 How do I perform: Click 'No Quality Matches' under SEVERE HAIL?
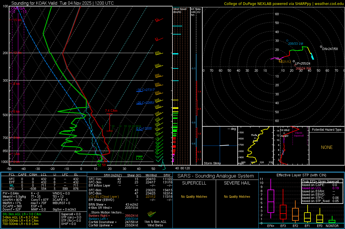[x=237, y=197]
